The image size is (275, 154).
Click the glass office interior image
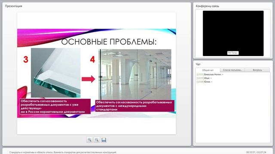[135, 74]
